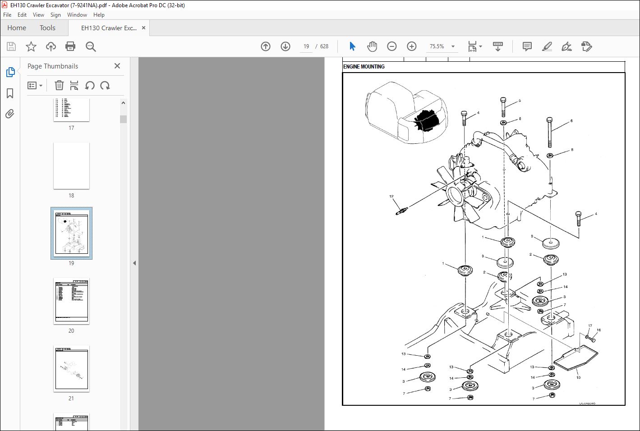
Task: Select page 19 thumbnail
Action: point(71,234)
